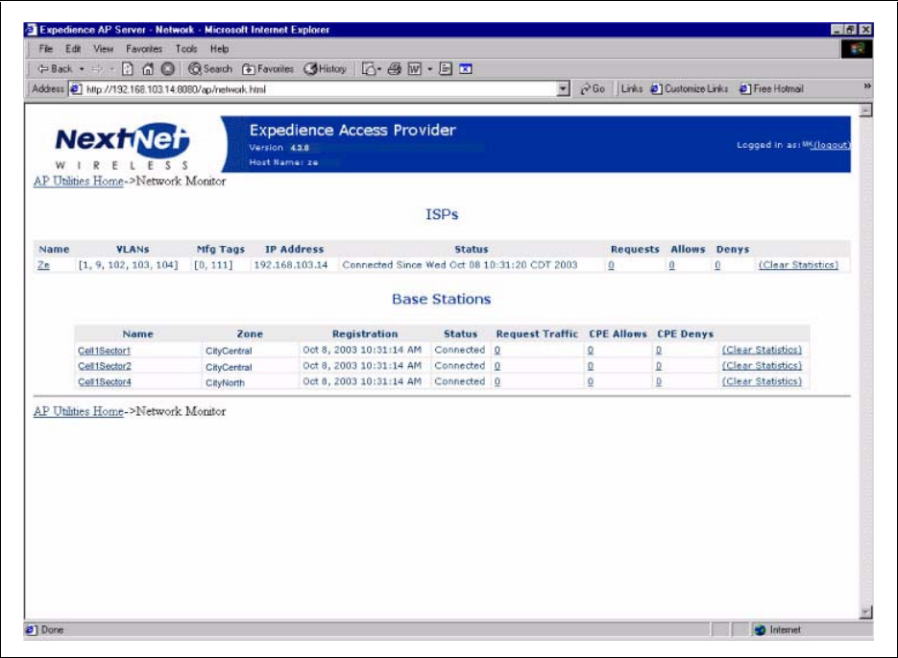Viewport: 898px width, 658px height.
Task: Open the top AP Utilities Home link
Action: coord(79,181)
